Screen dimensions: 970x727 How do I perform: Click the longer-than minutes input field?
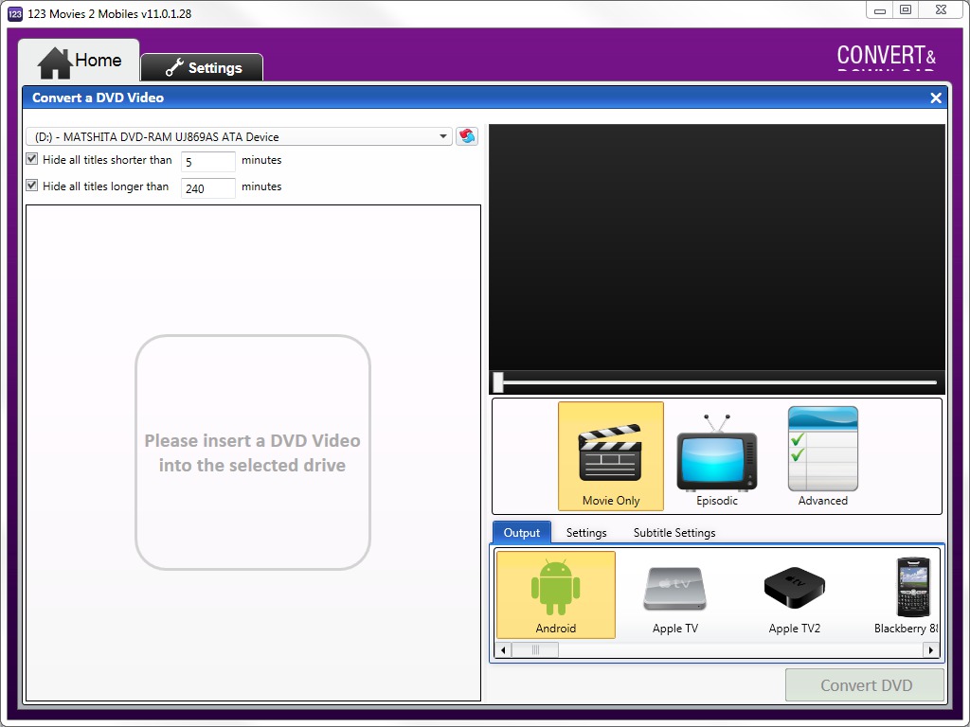pyautogui.click(x=207, y=188)
